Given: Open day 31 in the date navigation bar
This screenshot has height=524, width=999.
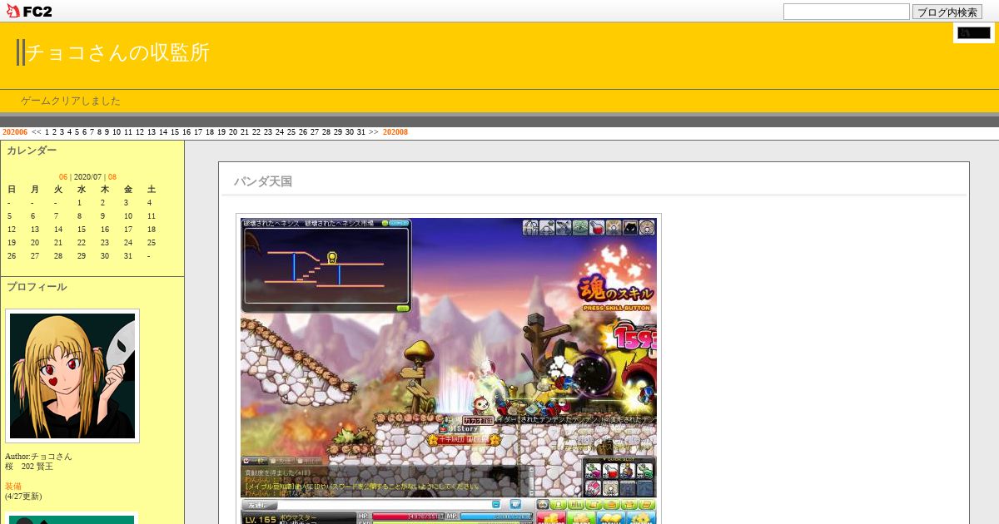Looking at the screenshot, I should point(361,132).
